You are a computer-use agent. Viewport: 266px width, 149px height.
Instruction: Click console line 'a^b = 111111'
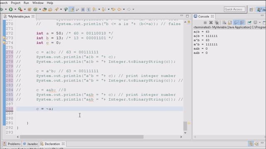(x=205, y=44)
